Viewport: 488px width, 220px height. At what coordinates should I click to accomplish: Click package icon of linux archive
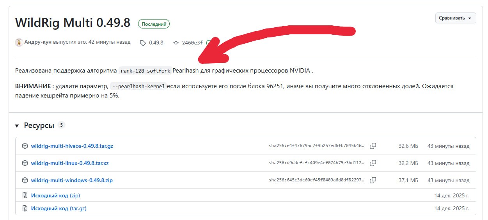[x=25, y=163]
